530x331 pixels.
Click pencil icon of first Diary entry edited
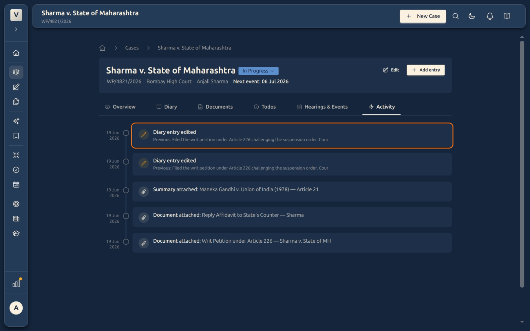[144, 134]
